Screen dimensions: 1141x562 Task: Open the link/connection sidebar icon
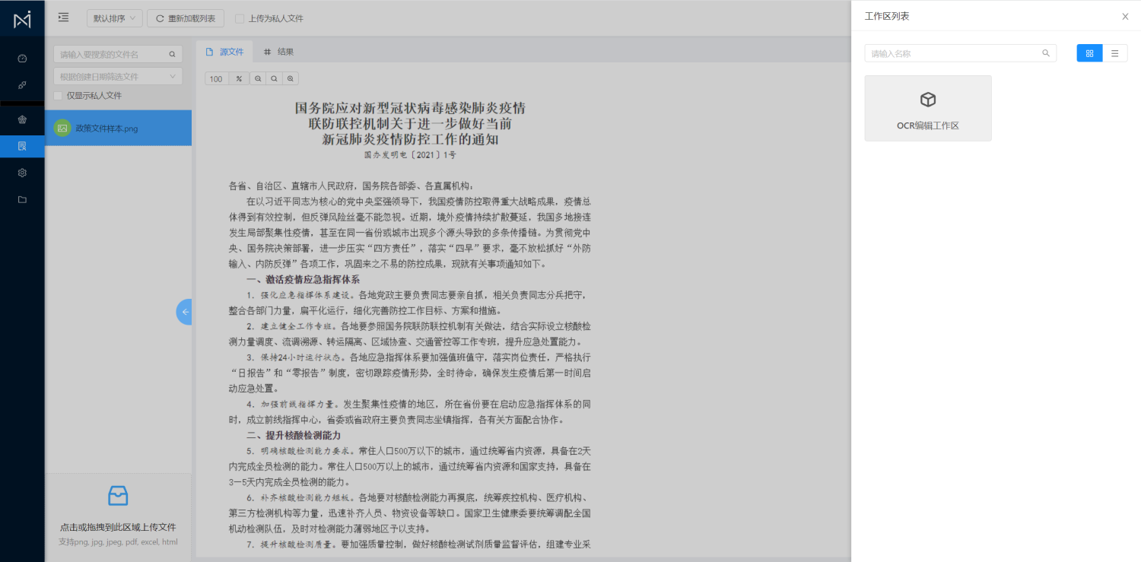(x=22, y=85)
